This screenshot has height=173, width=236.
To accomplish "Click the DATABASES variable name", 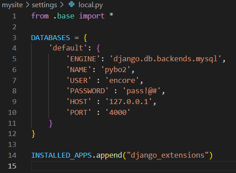I will [50, 38].
